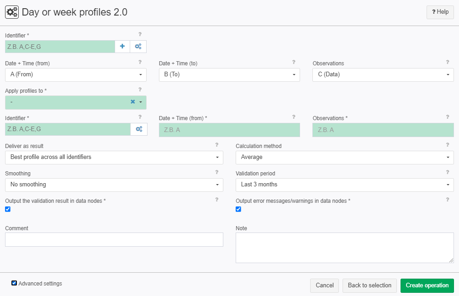Click the Day or week profiles 2.0 title
Image resolution: width=459 pixels, height=296 pixels.
coord(74,12)
